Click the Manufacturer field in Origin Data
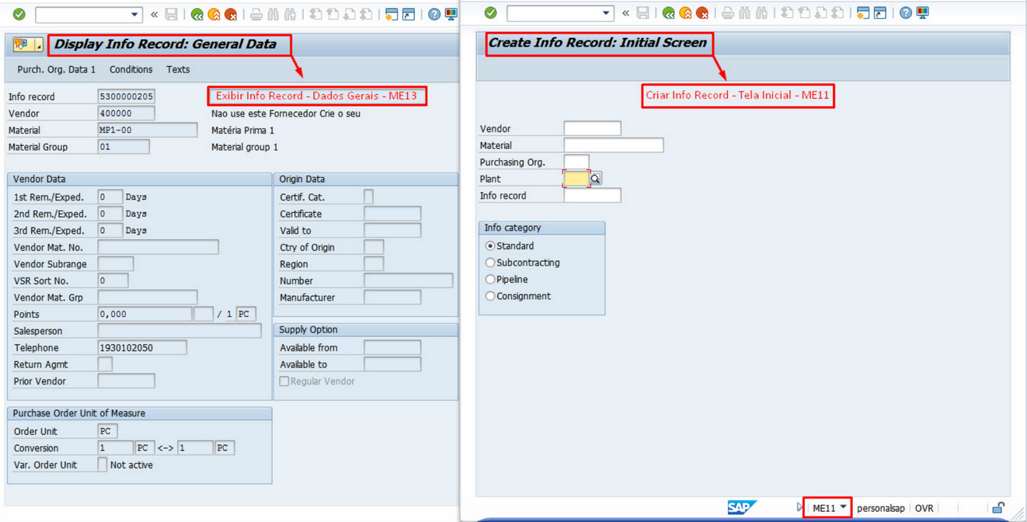The height and width of the screenshot is (522, 1027). (x=392, y=298)
